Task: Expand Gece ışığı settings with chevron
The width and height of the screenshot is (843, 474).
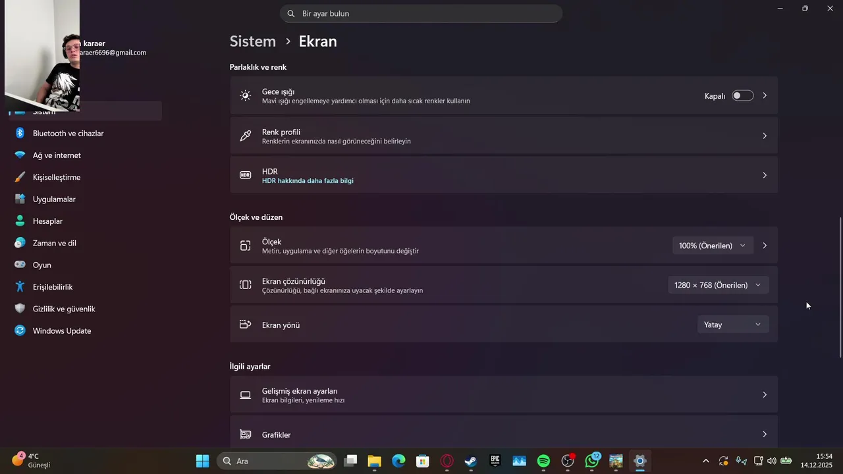Action: click(x=765, y=95)
